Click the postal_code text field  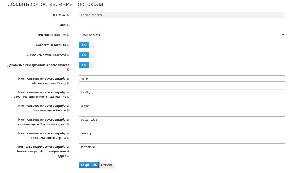[182, 119]
